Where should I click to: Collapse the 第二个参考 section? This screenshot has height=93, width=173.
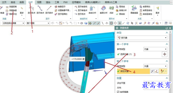pos(167,61)
